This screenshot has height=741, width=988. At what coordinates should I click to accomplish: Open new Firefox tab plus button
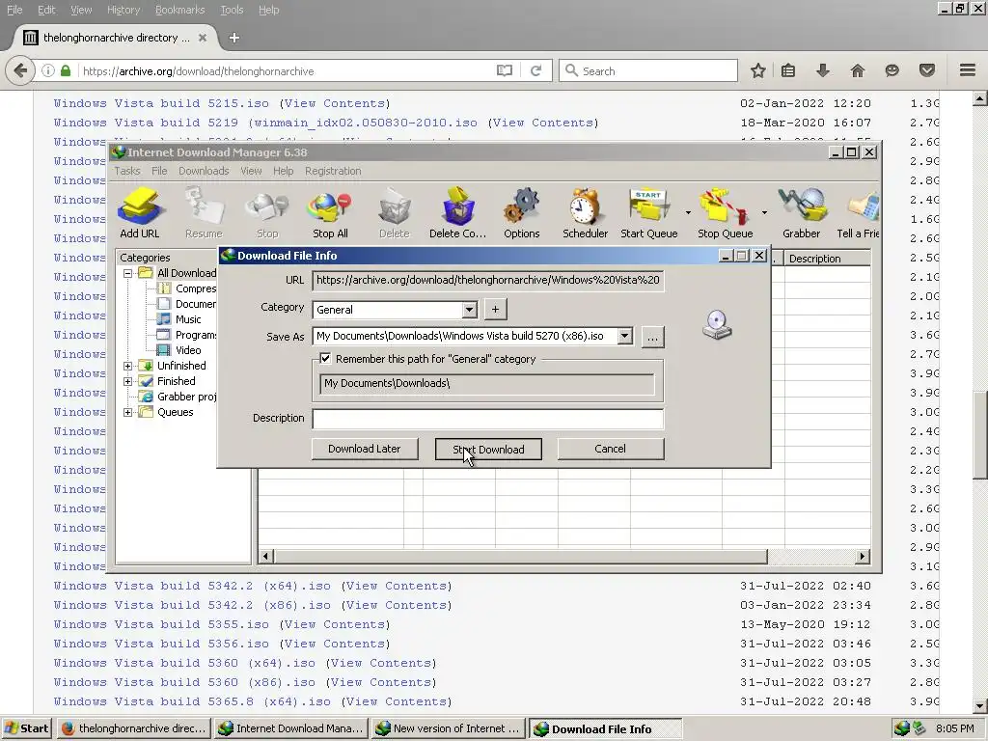point(233,38)
